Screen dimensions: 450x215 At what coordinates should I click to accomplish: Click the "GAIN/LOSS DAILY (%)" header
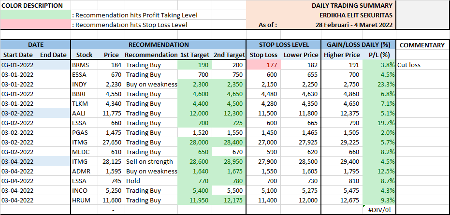[x=358, y=45]
